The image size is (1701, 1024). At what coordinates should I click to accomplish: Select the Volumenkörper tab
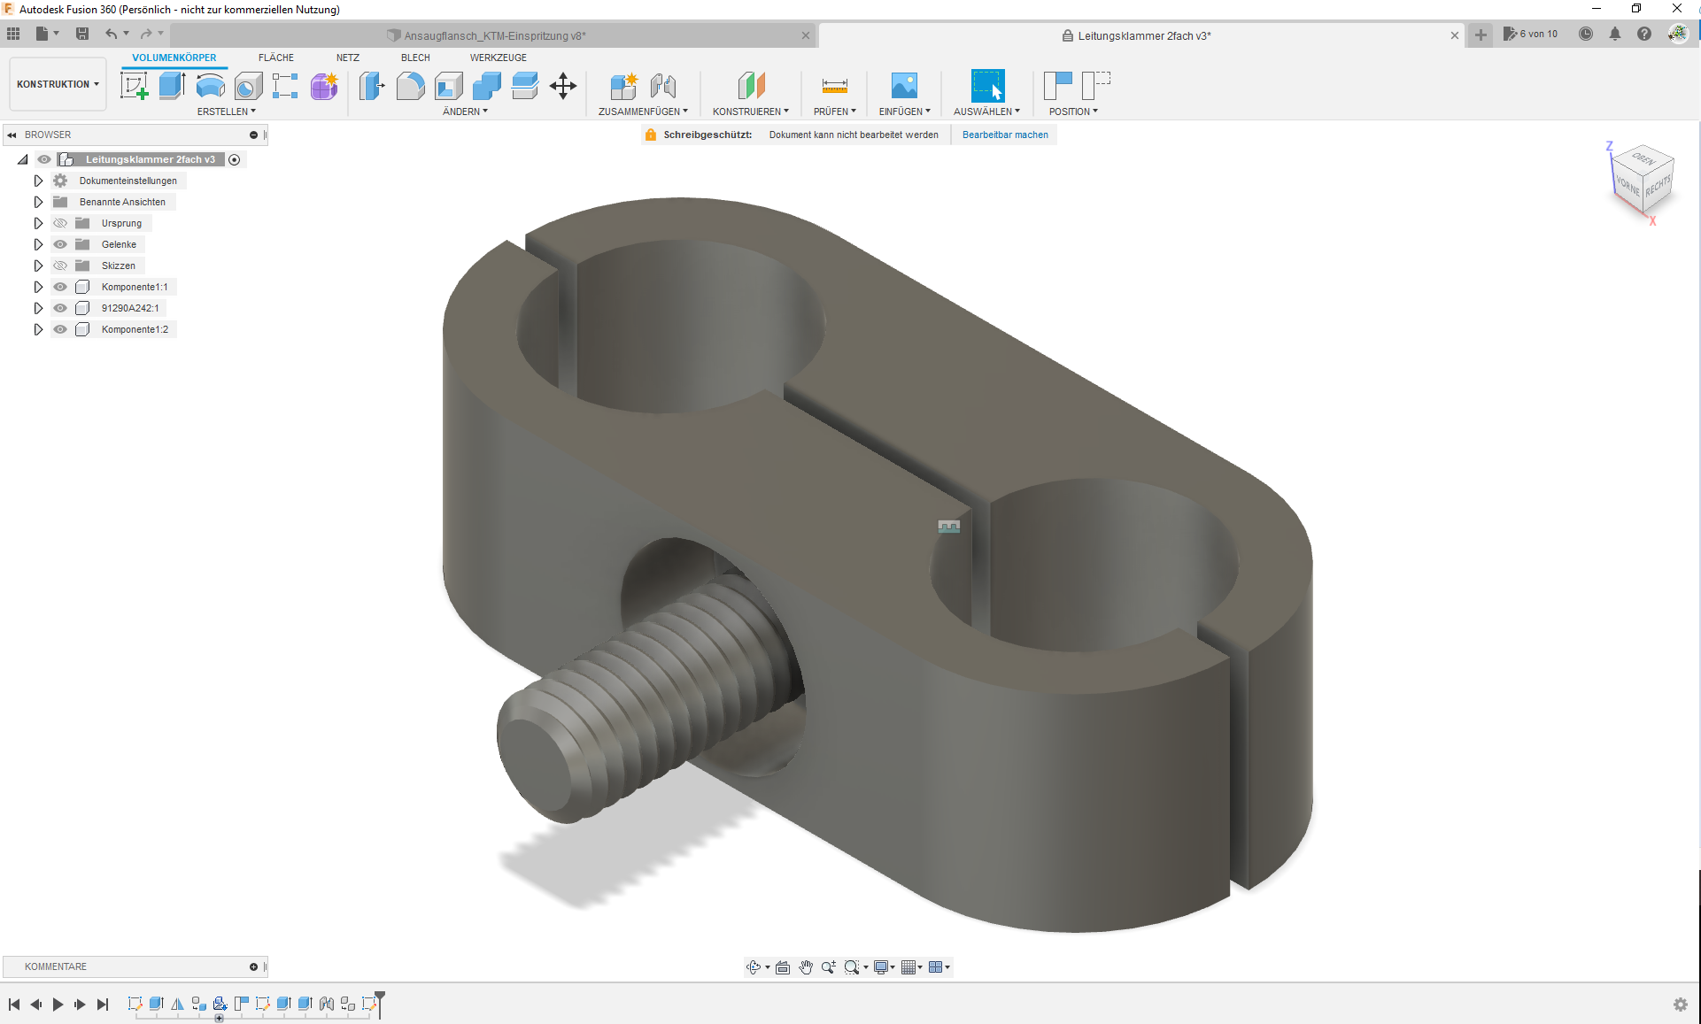(174, 58)
